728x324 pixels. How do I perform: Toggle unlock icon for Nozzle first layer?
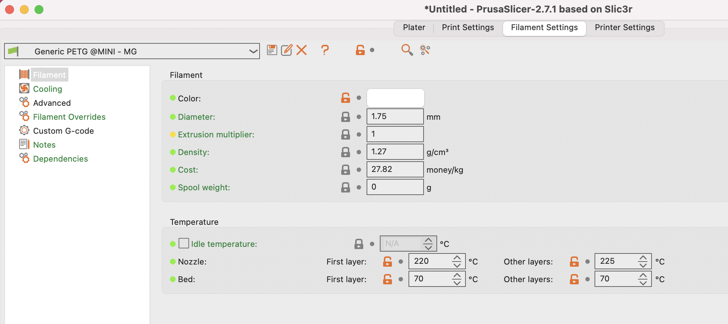coord(388,262)
